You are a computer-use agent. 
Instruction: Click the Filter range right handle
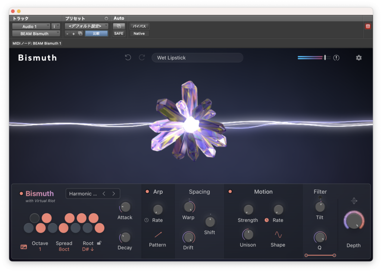click(x=334, y=255)
